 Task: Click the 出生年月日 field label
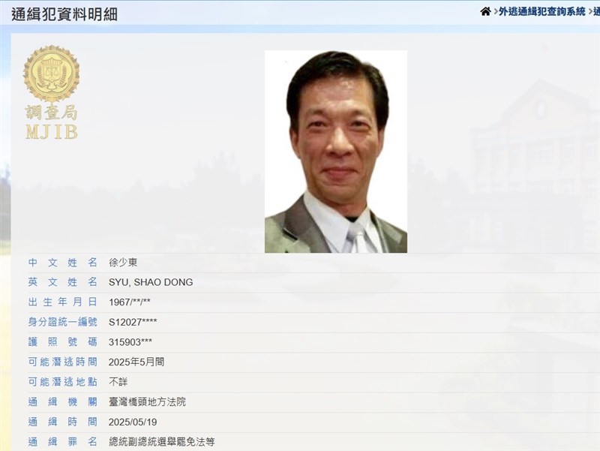(x=63, y=302)
